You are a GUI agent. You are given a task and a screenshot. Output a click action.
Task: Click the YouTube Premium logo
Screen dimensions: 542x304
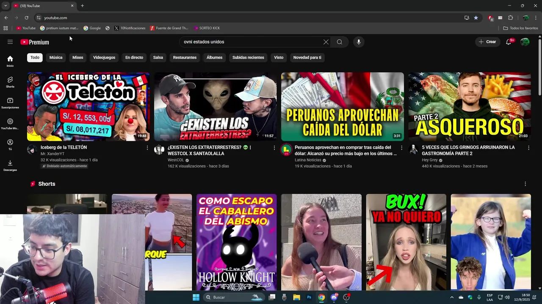point(35,42)
